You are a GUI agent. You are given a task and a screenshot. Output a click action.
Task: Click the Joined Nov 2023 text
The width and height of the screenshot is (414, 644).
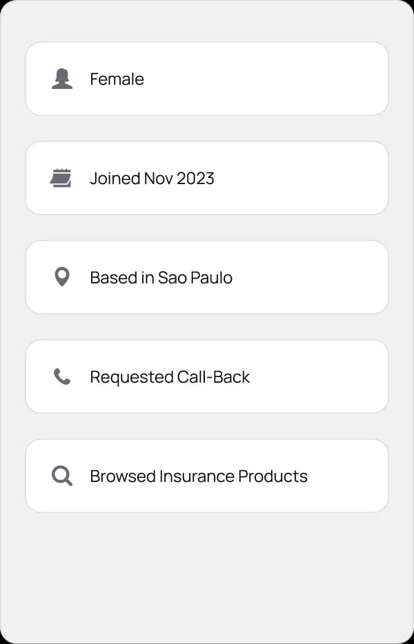[x=152, y=178]
